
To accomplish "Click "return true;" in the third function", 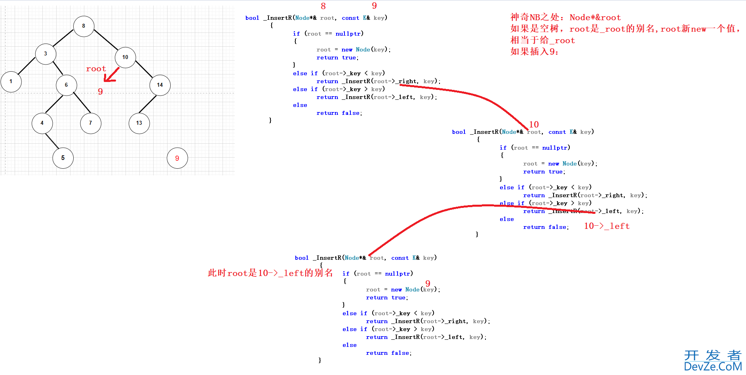I will click(x=387, y=297).
